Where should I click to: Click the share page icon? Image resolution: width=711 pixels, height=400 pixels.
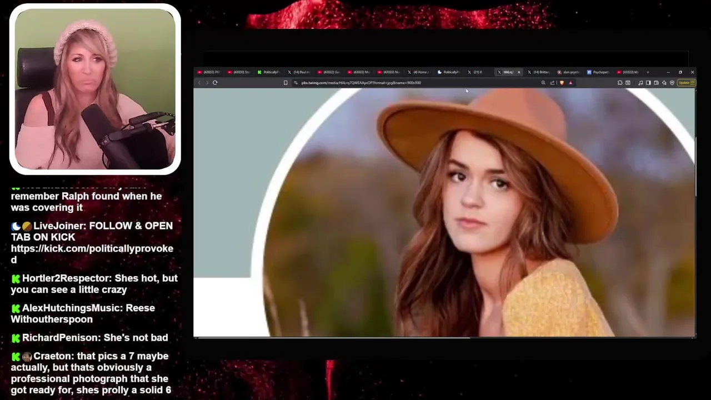pos(552,83)
